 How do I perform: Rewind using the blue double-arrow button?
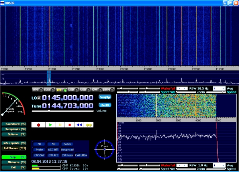[x=79, y=125]
